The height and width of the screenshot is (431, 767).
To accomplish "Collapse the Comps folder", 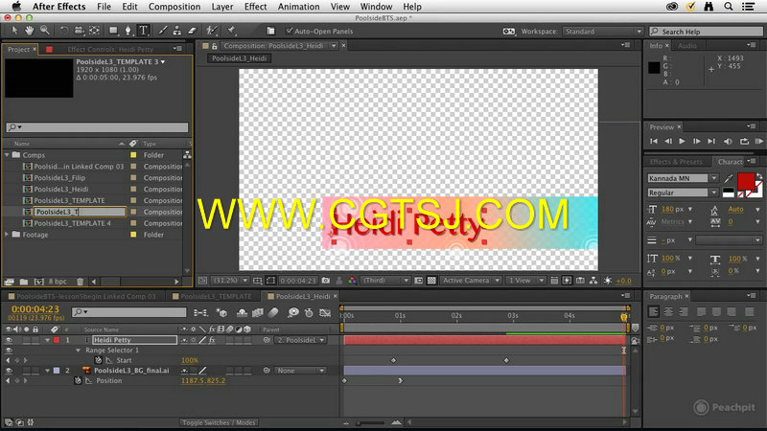I will (7, 155).
